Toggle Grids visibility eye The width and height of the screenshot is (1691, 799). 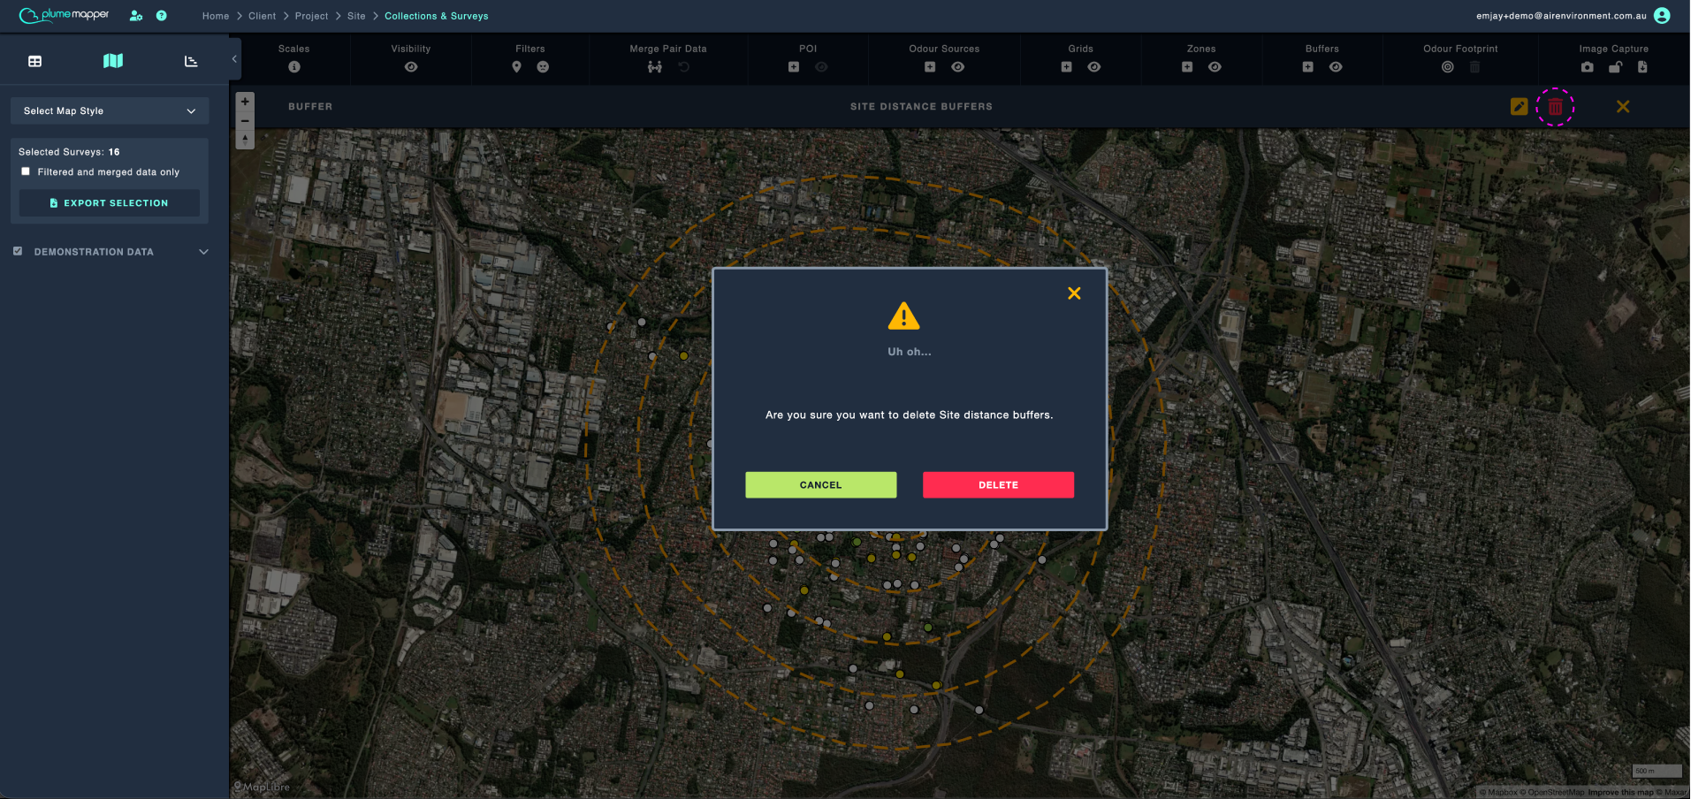click(x=1094, y=67)
